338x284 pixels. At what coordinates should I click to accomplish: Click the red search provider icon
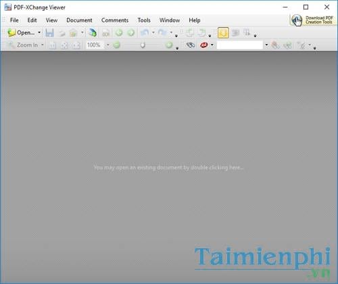[204, 45]
